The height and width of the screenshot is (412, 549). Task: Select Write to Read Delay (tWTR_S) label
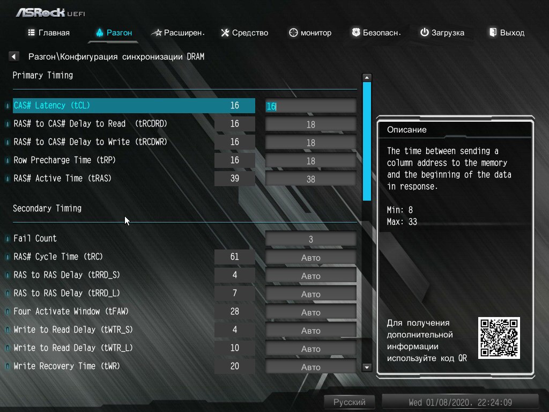[73, 330]
